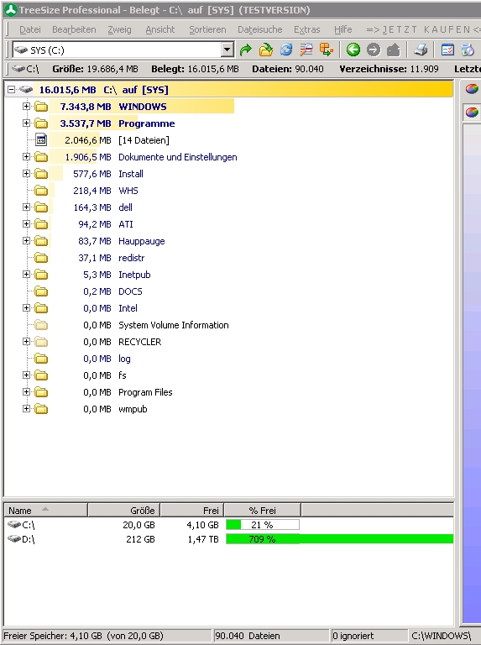The height and width of the screenshot is (645, 481).
Task: Open the file search magnifier icon
Action: pos(306,50)
